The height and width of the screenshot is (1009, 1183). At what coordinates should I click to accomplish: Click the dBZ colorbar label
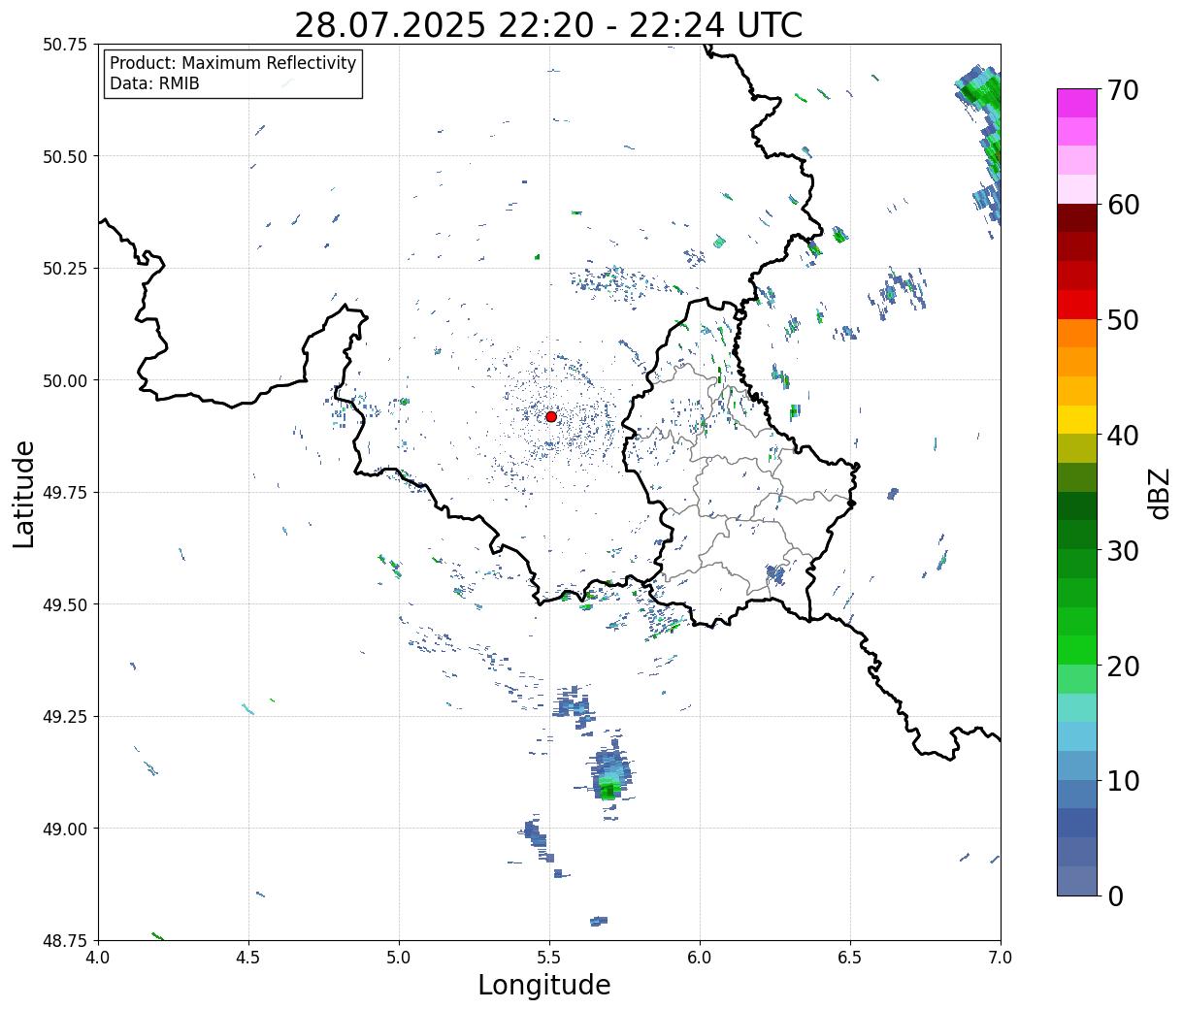coord(1160,493)
